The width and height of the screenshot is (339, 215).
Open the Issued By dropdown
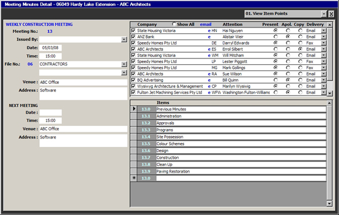[124, 40]
